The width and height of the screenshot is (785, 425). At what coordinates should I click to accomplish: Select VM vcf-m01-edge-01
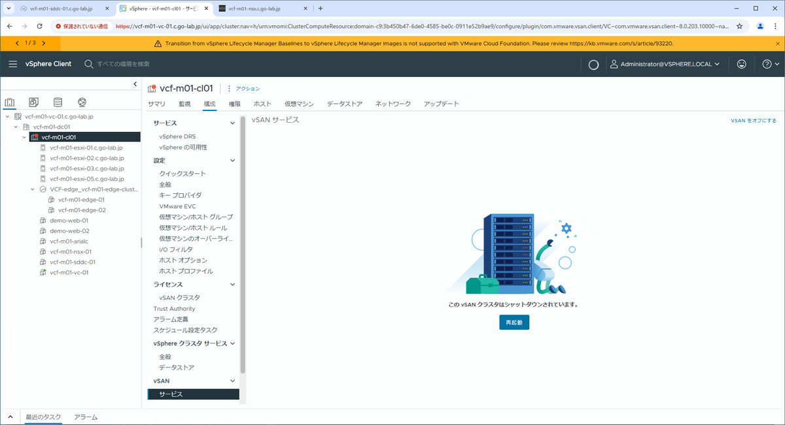click(81, 200)
